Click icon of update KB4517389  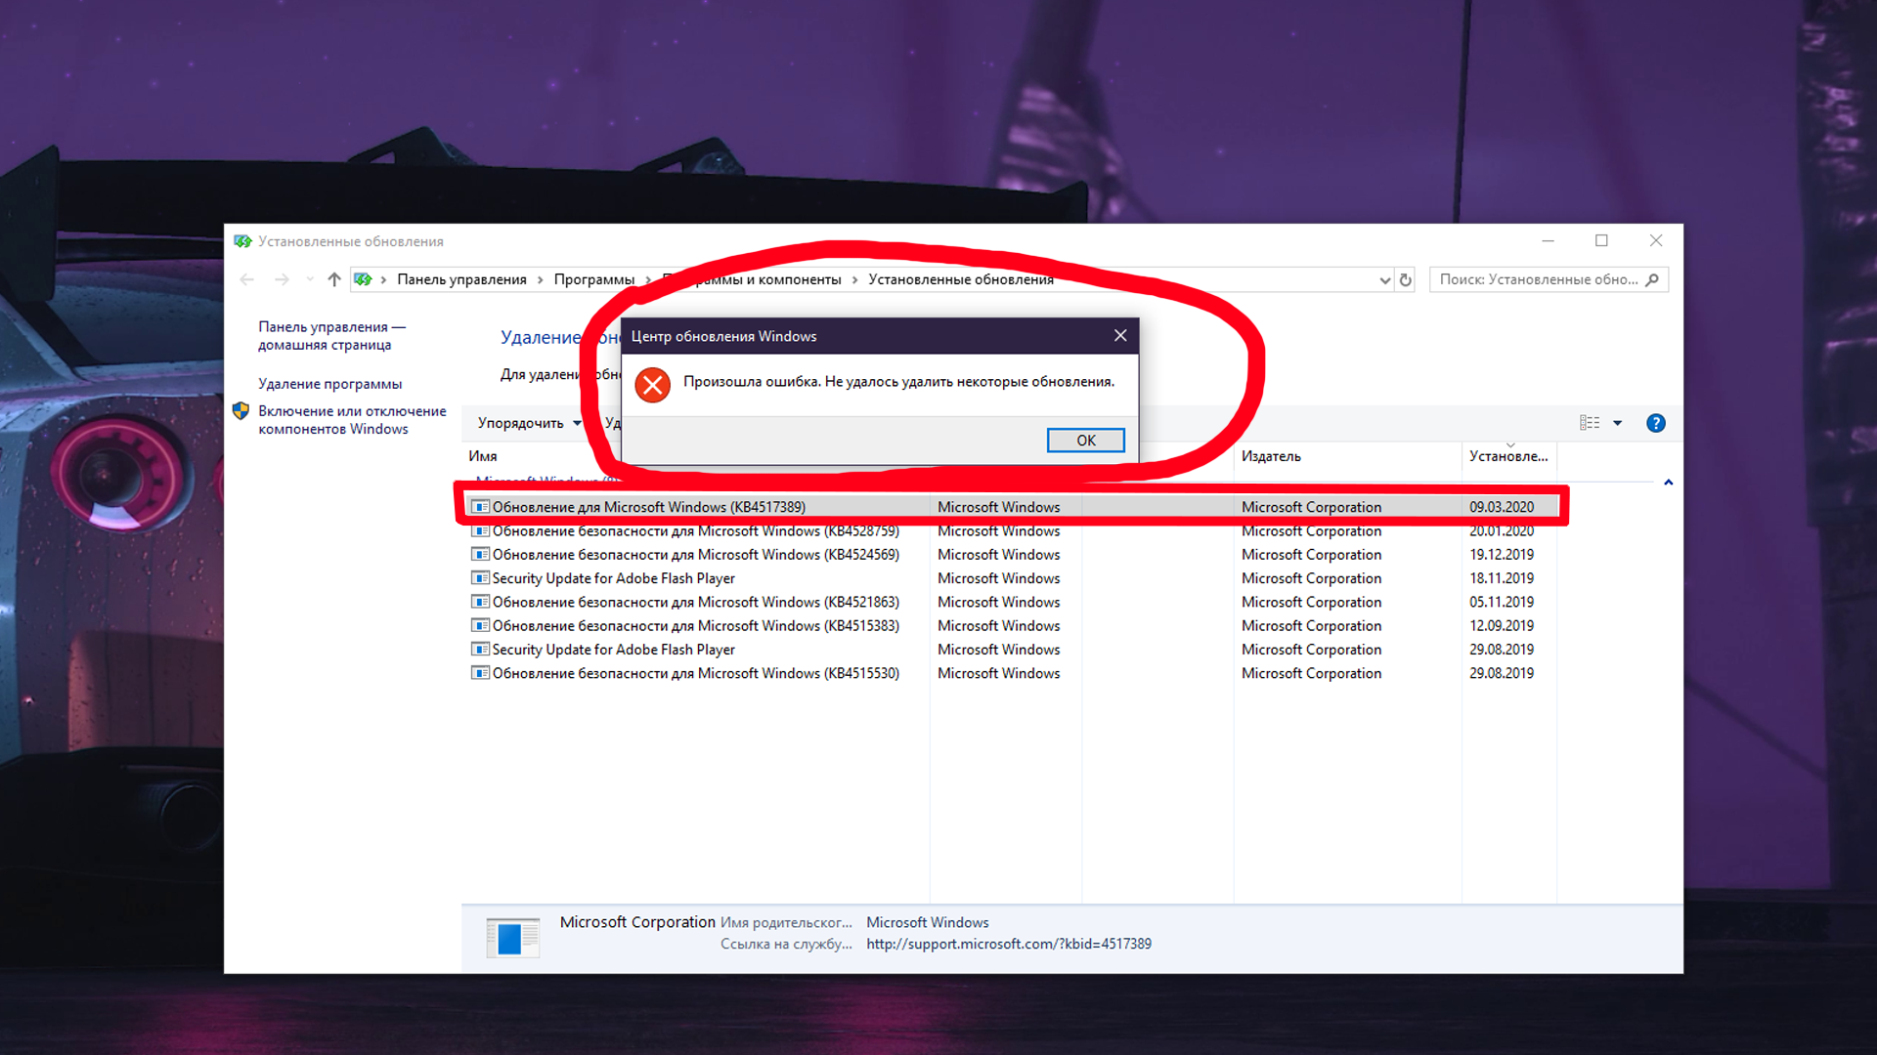click(480, 507)
